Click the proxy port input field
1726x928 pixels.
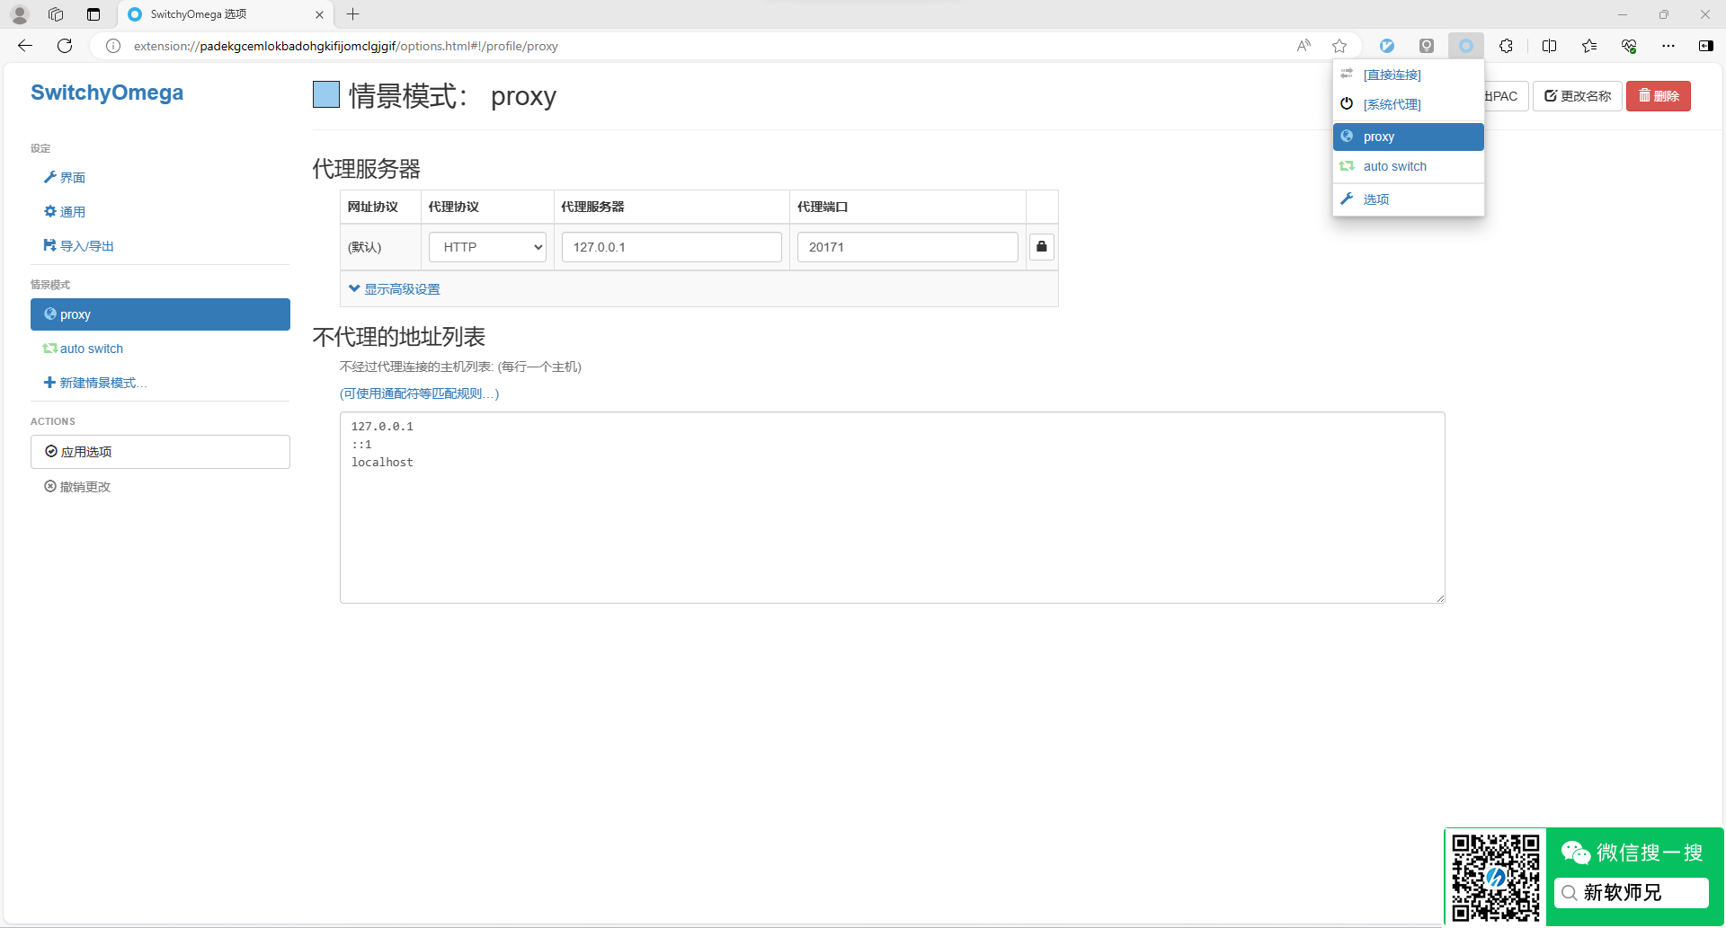(x=906, y=247)
